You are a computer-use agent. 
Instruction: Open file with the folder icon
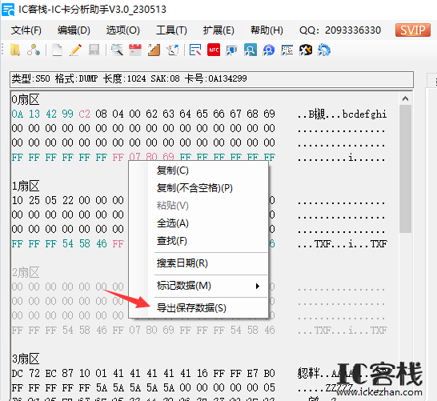pyautogui.click(x=15, y=50)
